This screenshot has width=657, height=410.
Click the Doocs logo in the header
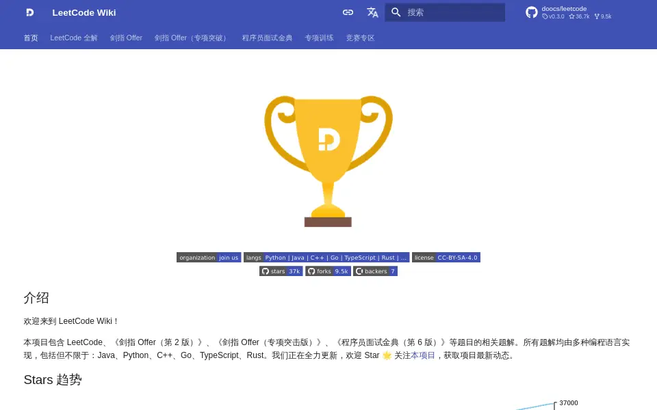[x=29, y=12]
